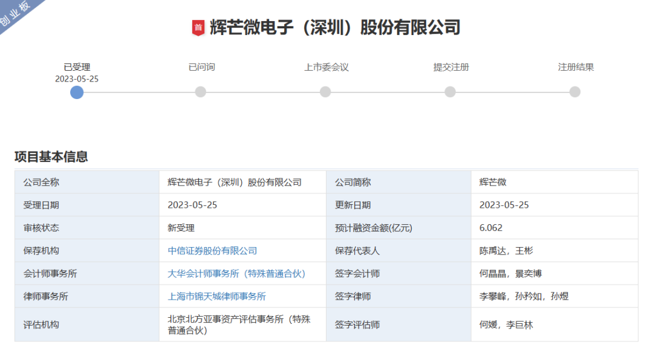Click the 保荐代表人 label cell
Screen dimensions: 653x345
398,251
